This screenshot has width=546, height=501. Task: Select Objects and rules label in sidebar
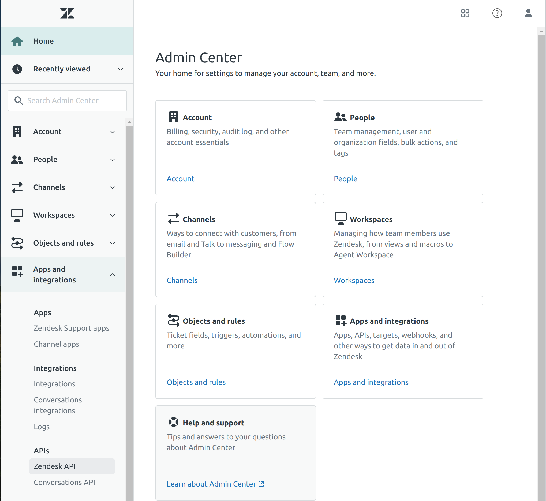coord(63,243)
